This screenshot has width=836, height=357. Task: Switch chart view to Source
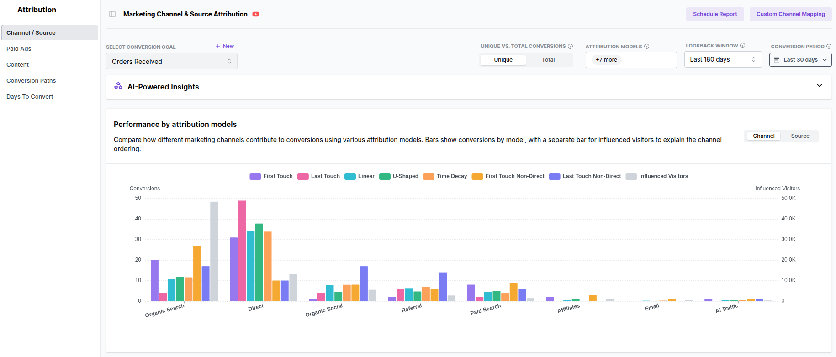[800, 136]
